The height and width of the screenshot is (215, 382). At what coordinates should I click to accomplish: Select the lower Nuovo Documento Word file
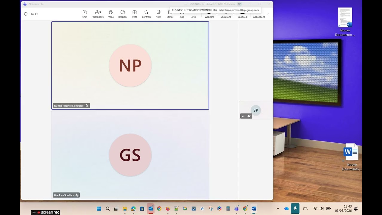click(x=352, y=157)
